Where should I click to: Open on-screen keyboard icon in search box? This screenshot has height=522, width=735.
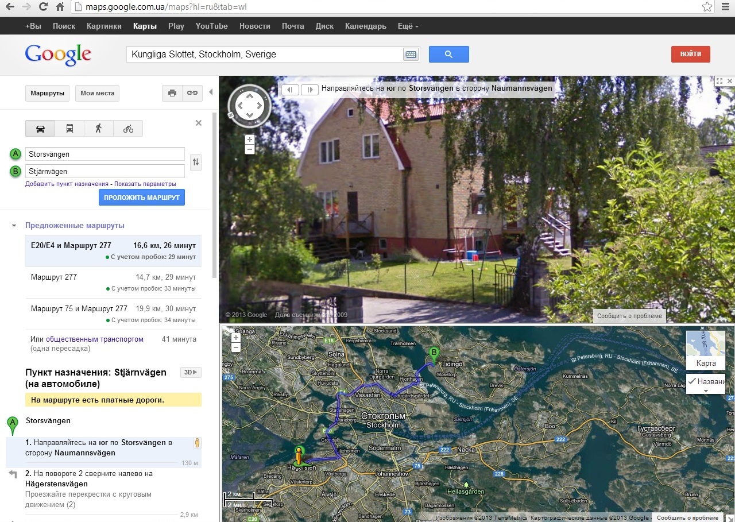tap(411, 55)
